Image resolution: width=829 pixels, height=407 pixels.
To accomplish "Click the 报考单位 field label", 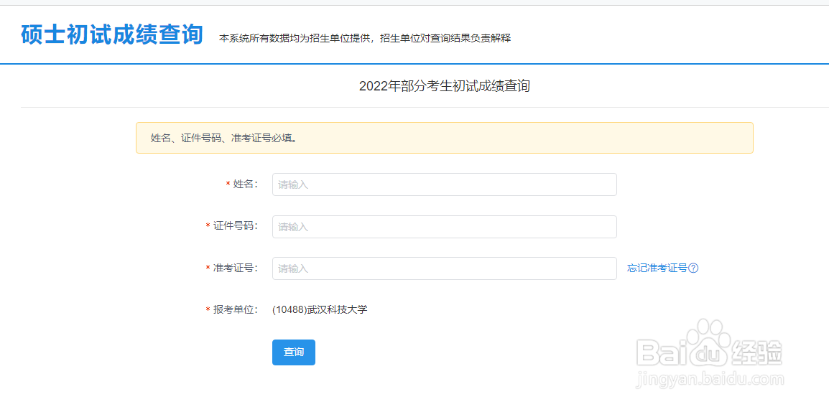I will click(235, 310).
